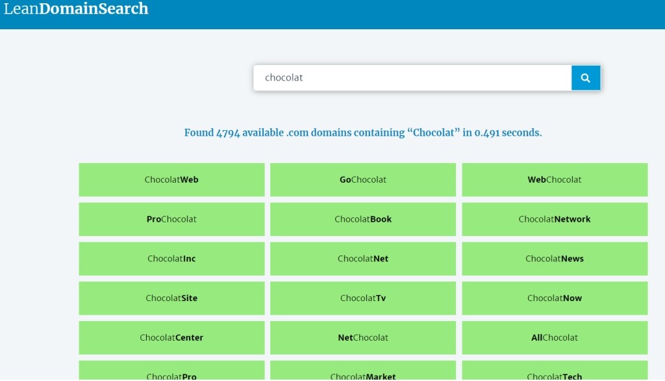Select the ChocolatMarket domain tile
The image size is (665, 381).
click(x=363, y=371)
